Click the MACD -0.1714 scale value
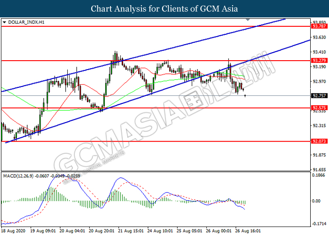This screenshot has height=235, width=329. coord(319,224)
